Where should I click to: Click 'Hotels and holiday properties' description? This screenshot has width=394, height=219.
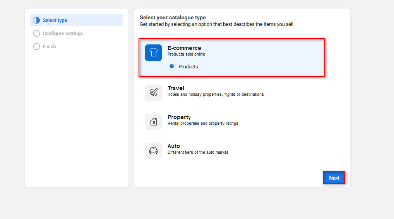point(216,94)
